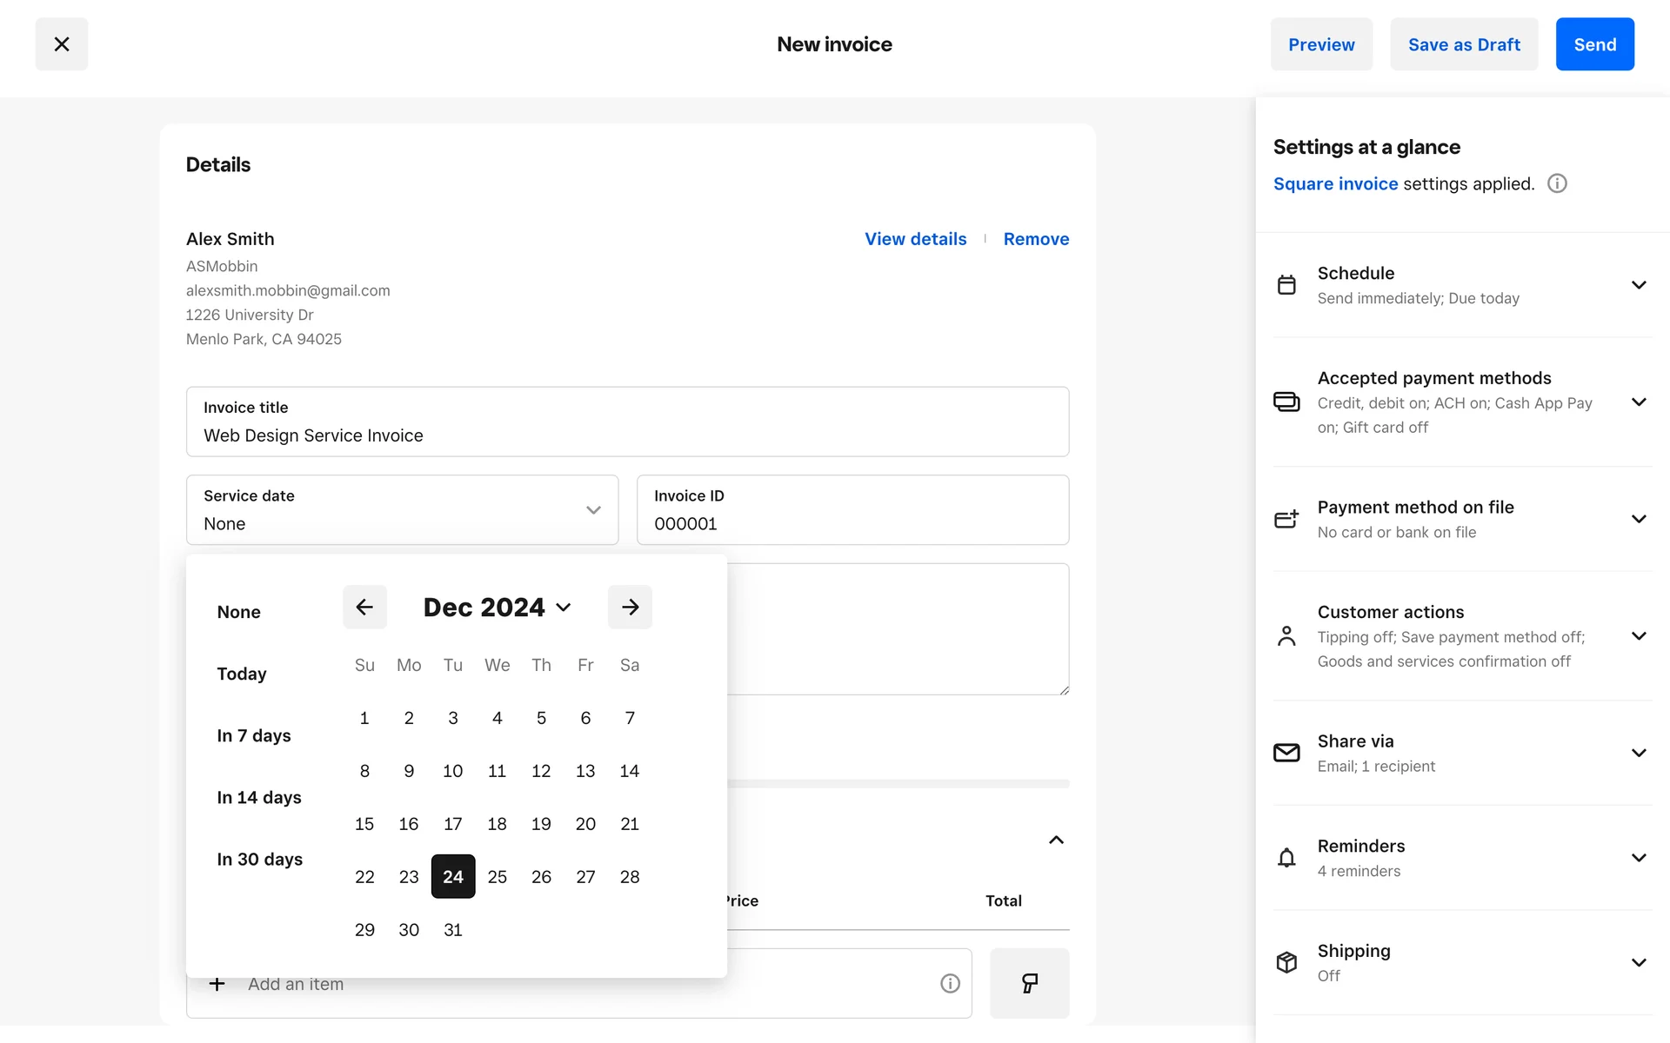
Task: Close the new invoice with X
Action: pos(61,44)
